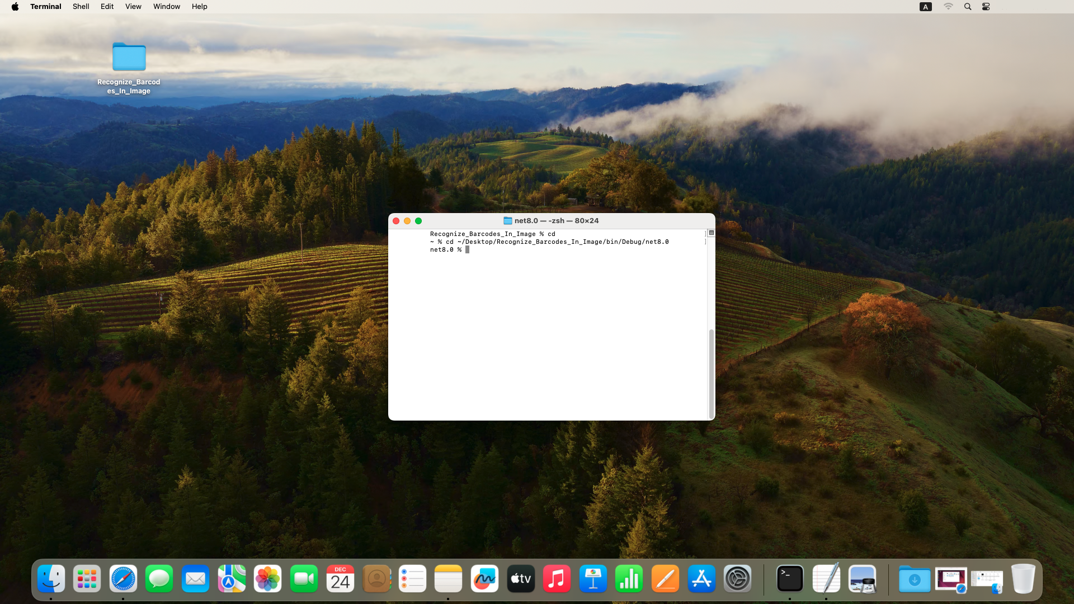
Task: Open the Downloads stack in dock
Action: 915,579
